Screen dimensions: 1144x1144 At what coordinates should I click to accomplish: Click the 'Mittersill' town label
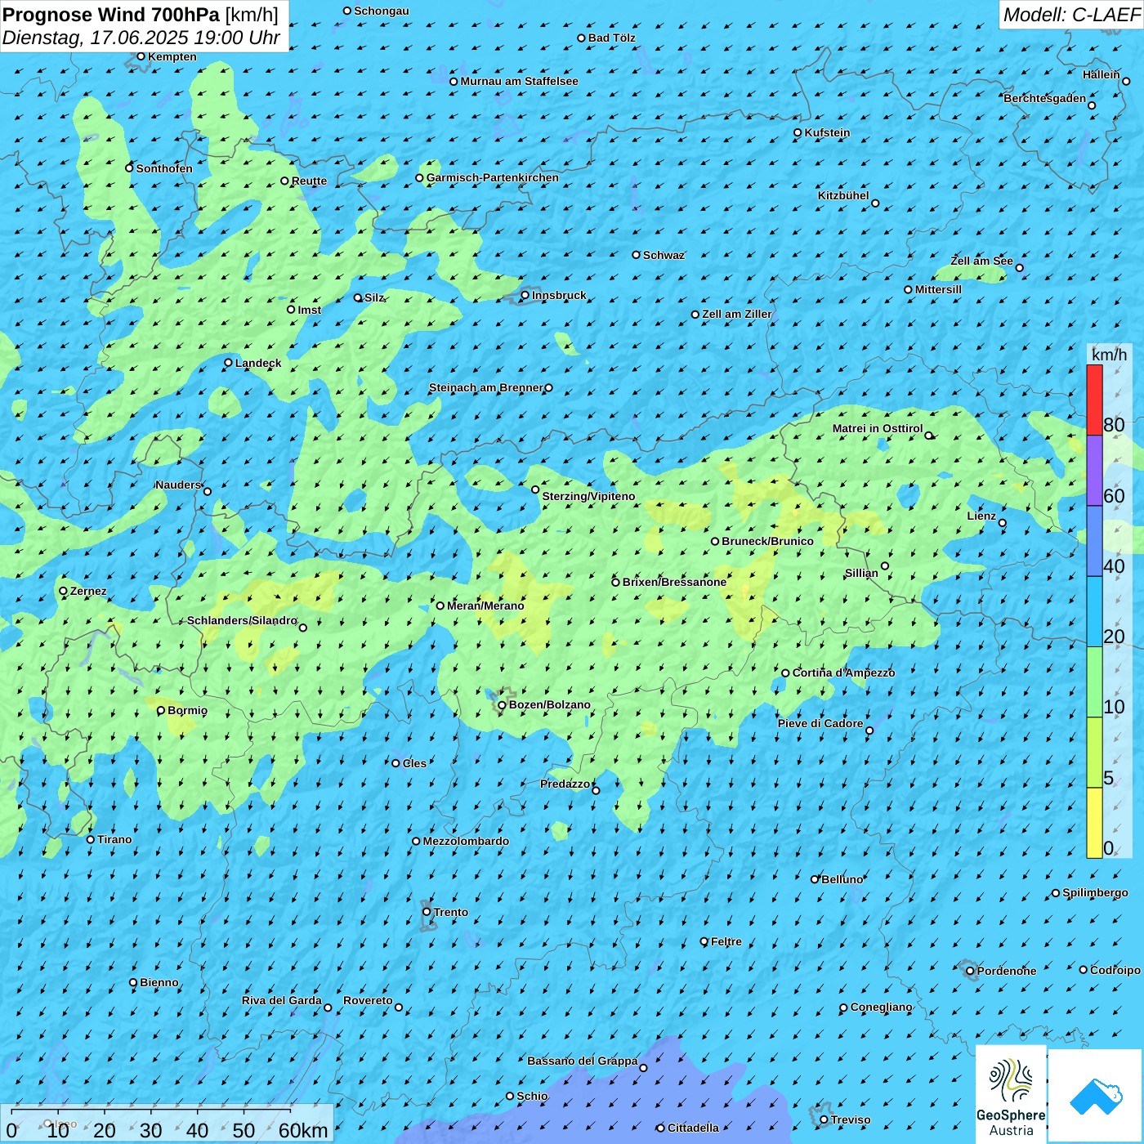click(x=938, y=289)
